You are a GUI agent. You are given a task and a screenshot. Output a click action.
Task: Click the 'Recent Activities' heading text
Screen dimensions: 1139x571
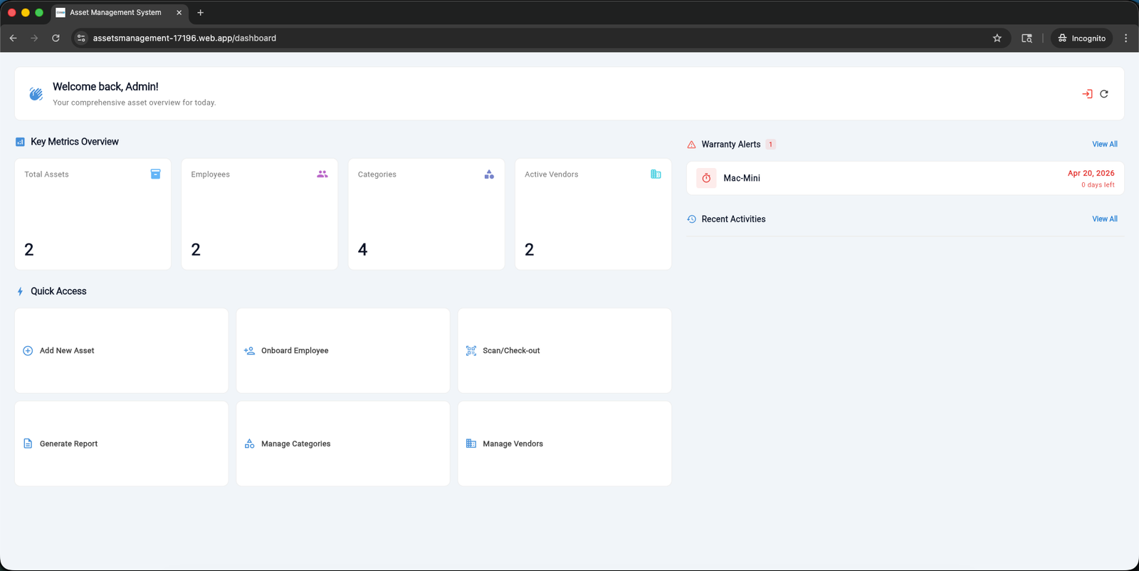pyautogui.click(x=733, y=219)
